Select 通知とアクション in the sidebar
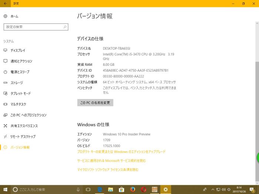The width and height of the screenshot is (259, 194). 21,61
